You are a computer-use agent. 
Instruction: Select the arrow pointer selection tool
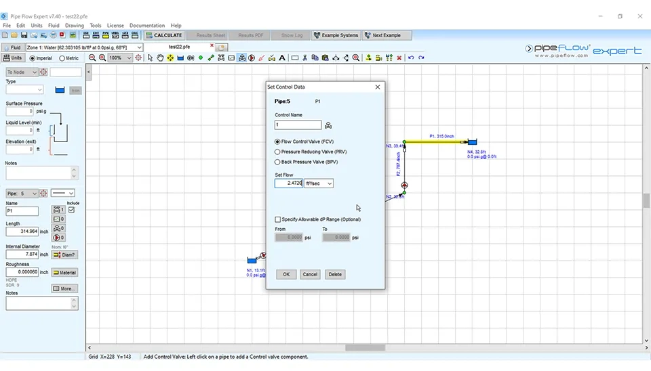point(150,58)
